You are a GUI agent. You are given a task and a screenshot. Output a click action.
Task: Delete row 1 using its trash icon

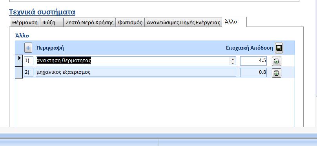coord(277,61)
